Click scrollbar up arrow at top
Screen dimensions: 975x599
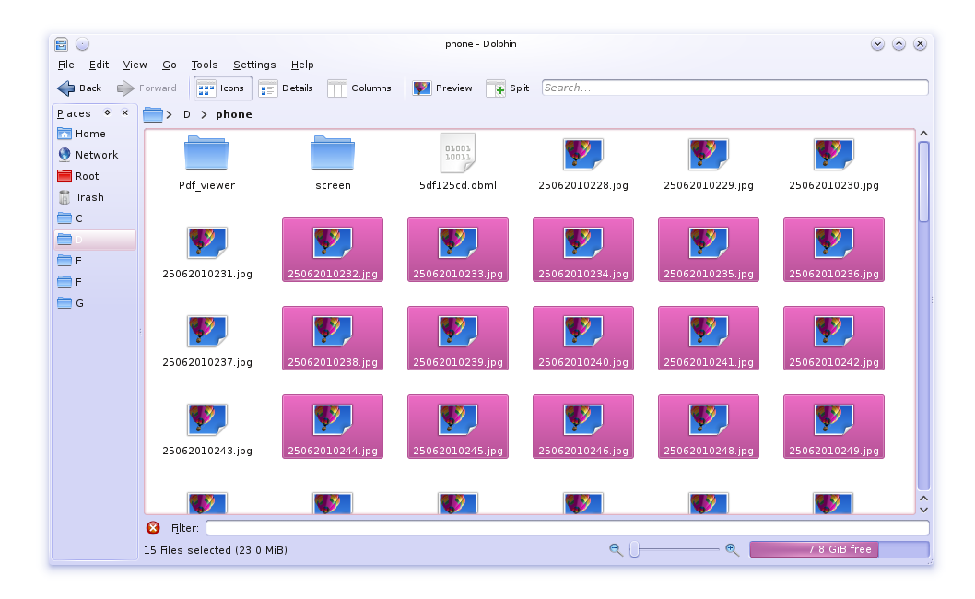tap(924, 134)
